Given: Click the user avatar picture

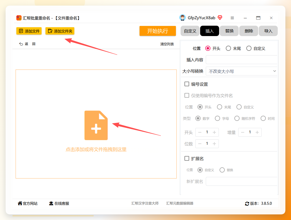Looking at the screenshot, I should tap(182, 18).
